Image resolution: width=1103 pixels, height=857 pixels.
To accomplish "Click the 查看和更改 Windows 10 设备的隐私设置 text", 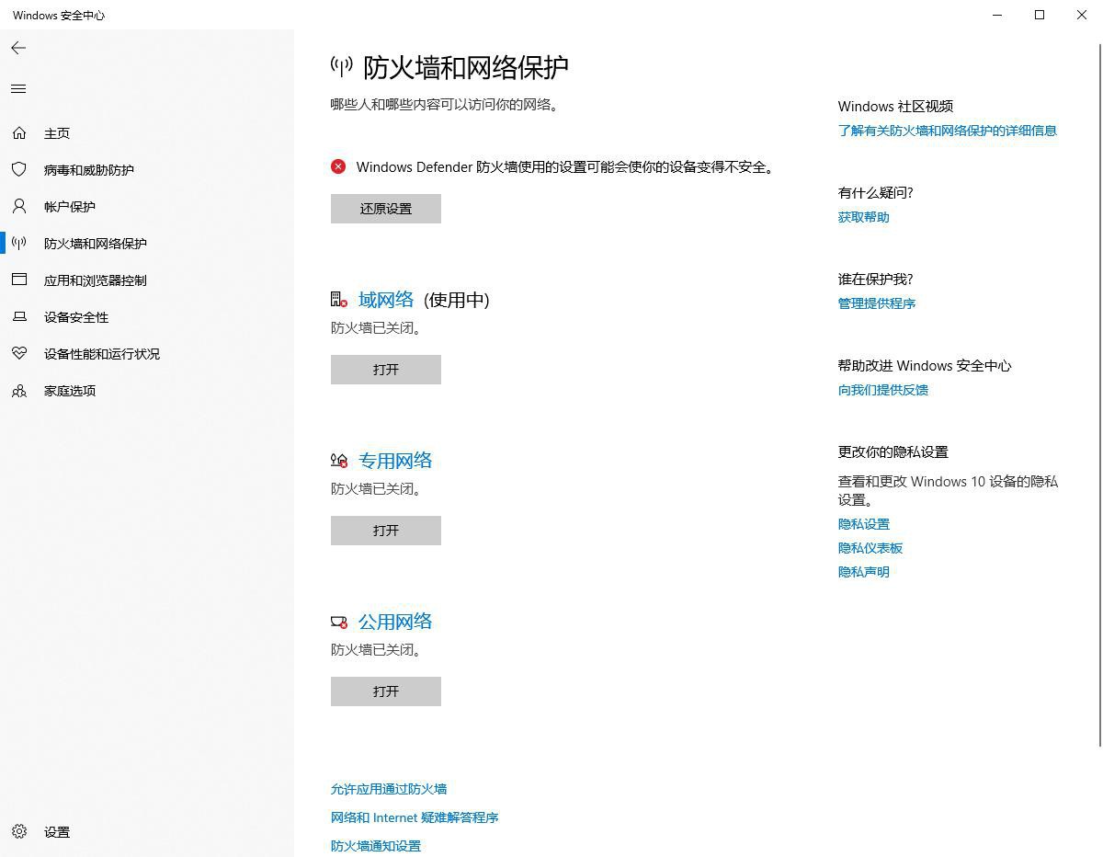I will 949,491.
